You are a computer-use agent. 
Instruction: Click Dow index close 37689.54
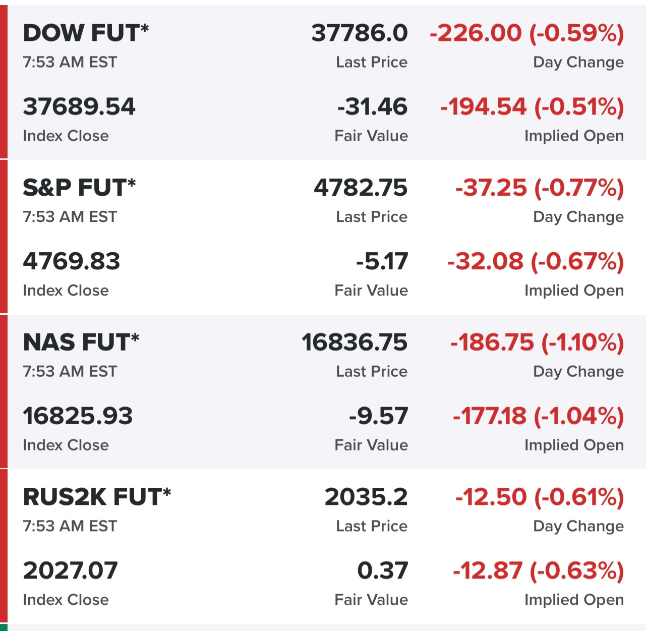pyautogui.click(x=79, y=107)
